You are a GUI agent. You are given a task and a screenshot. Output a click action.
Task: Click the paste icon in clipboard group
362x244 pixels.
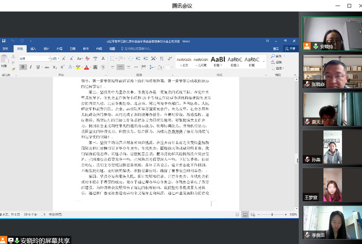(x=6, y=61)
